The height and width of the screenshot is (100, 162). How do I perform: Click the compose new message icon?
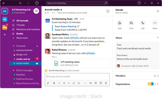(x=36, y=11)
